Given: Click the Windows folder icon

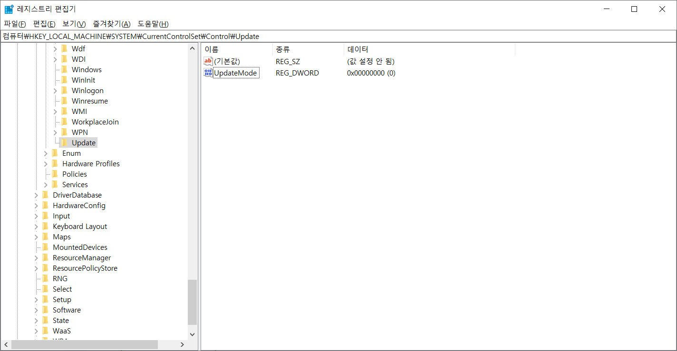Looking at the screenshot, I should tap(64, 69).
